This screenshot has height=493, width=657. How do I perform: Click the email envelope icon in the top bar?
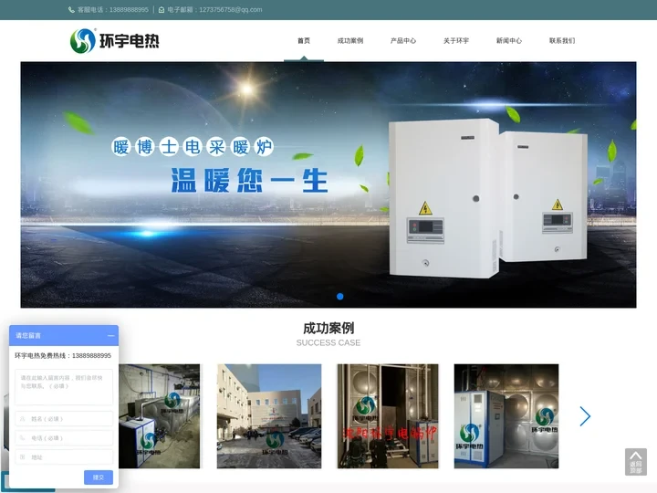click(x=162, y=10)
